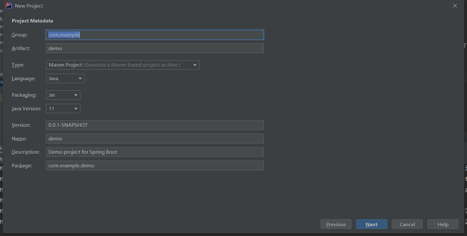Screen dimensions: 467x236
Task: Click into the Version field 0.0.1-SNAPSHOT
Action: pyautogui.click(x=155, y=125)
